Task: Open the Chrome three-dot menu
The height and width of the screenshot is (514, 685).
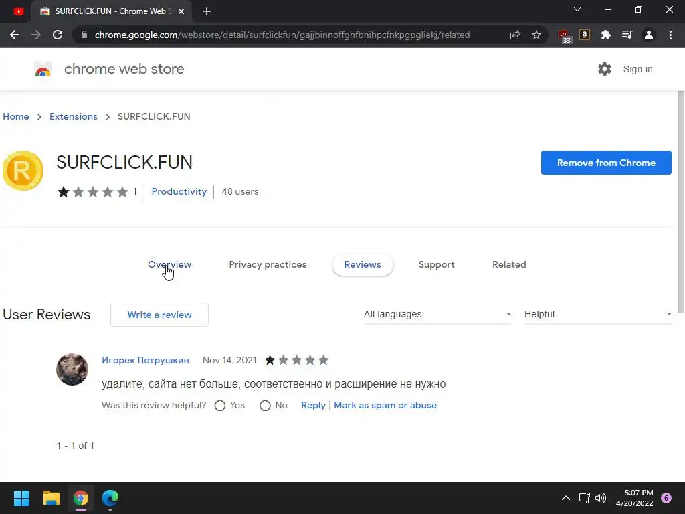Action: (670, 35)
